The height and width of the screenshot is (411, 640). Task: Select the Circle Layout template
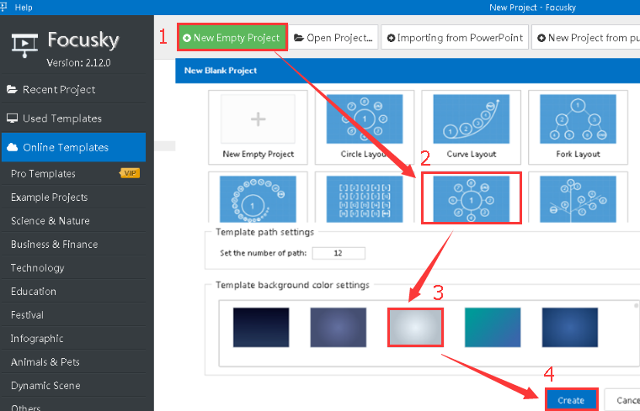[x=365, y=127]
